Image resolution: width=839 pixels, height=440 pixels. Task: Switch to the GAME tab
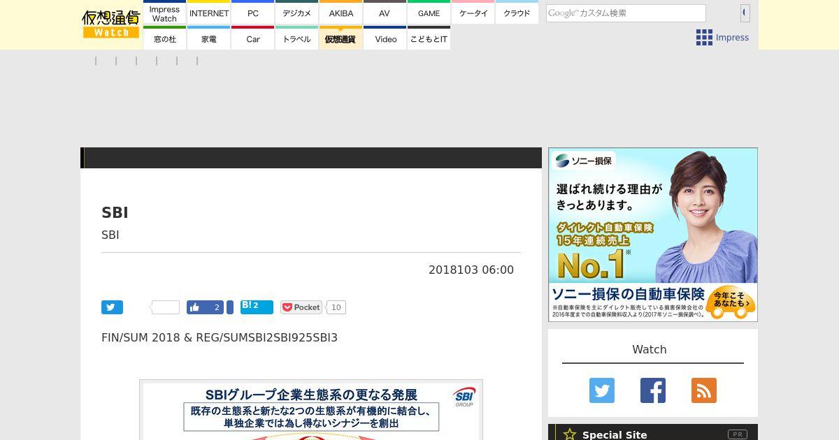point(429,13)
